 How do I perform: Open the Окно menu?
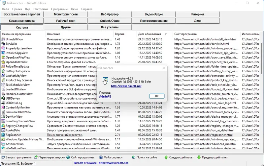[74, 9]
